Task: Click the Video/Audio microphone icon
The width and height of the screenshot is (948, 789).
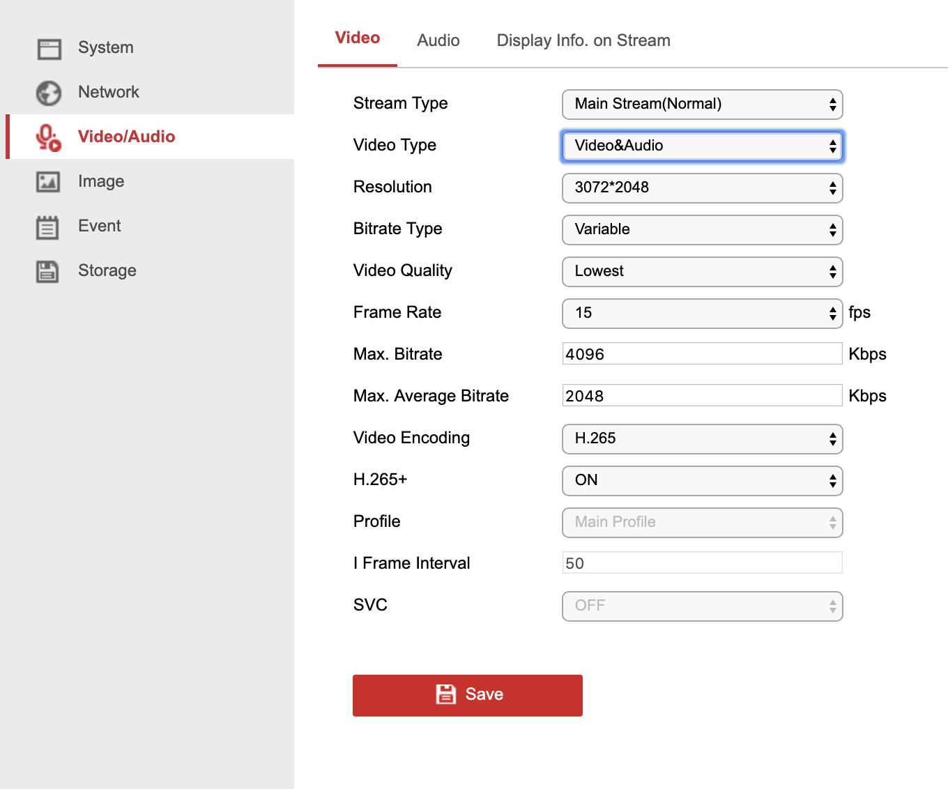Action: click(x=49, y=137)
